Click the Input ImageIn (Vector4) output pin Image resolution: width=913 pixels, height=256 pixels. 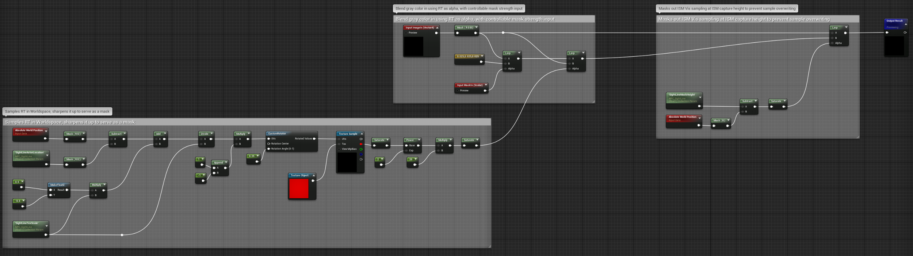(x=436, y=33)
